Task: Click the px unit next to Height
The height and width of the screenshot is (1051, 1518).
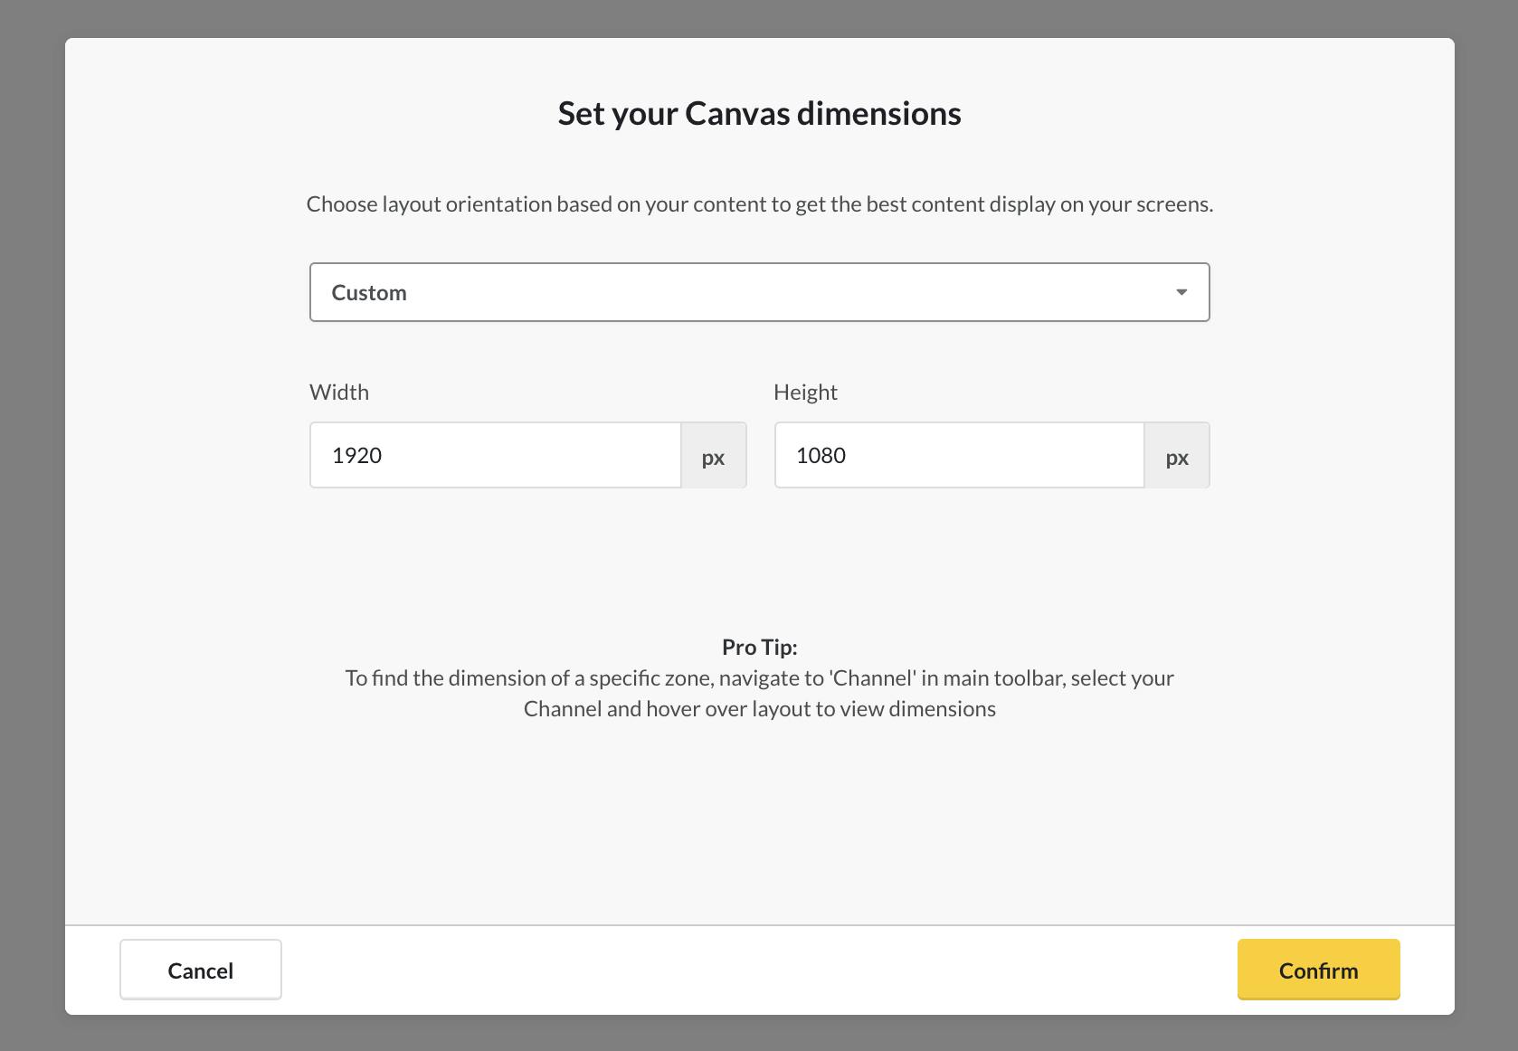Action: tap(1177, 456)
